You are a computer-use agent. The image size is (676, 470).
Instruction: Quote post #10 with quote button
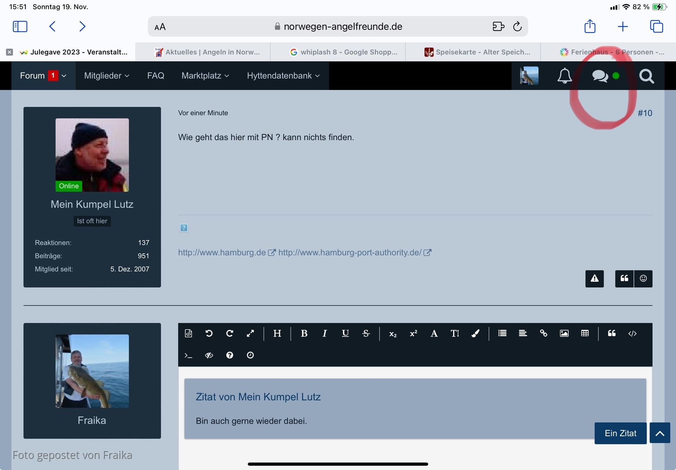click(x=624, y=278)
